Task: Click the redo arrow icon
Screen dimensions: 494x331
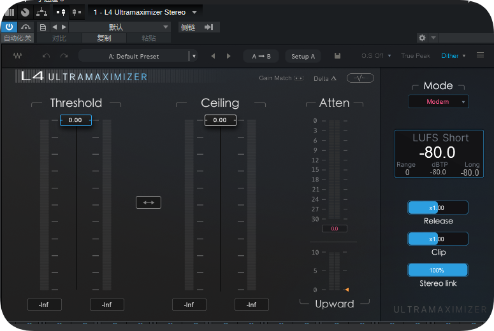Action: (64, 56)
